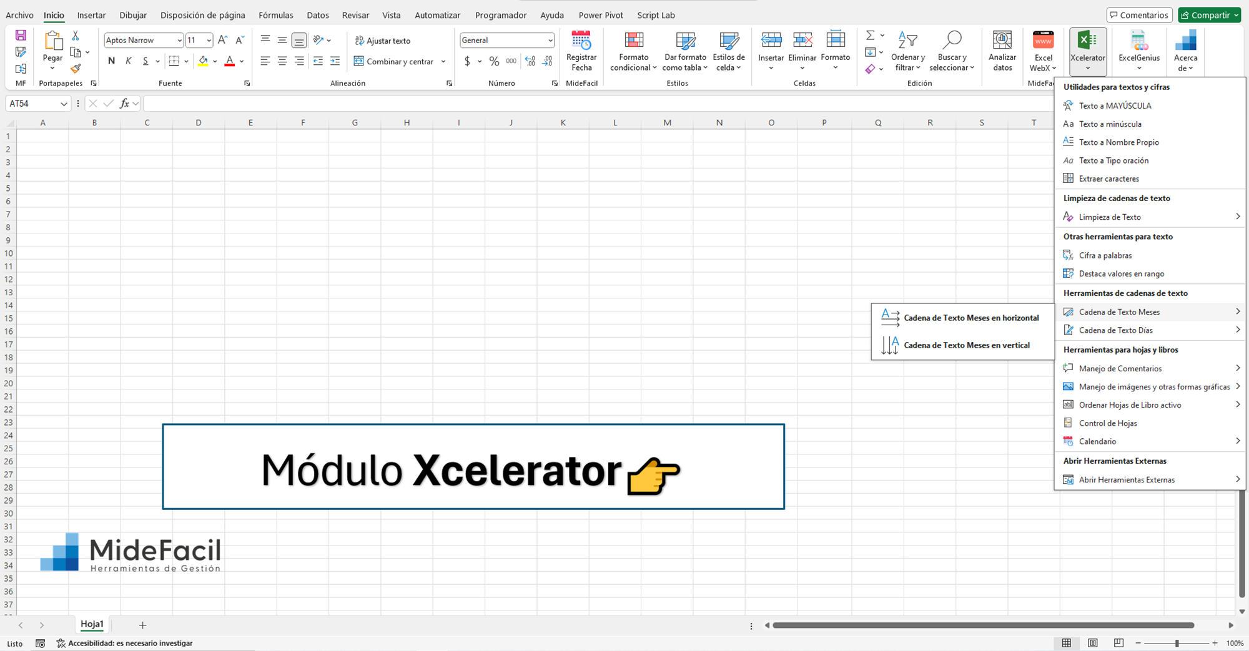Open the font name dropdown Aptos Narrow
This screenshot has width=1249, height=651.
(x=179, y=41)
